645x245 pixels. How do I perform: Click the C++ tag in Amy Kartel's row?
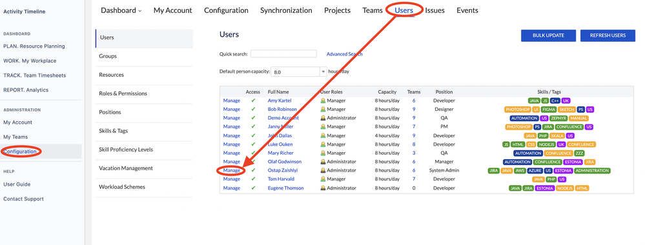pyautogui.click(x=555, y=101)
